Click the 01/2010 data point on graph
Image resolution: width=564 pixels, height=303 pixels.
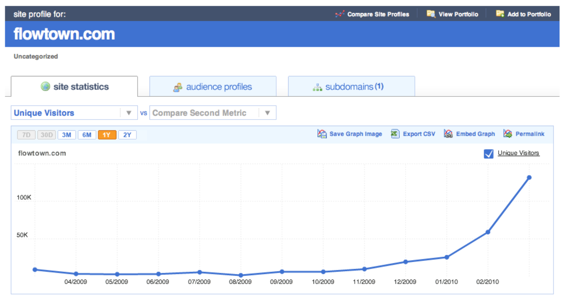[x=446, y=257]
